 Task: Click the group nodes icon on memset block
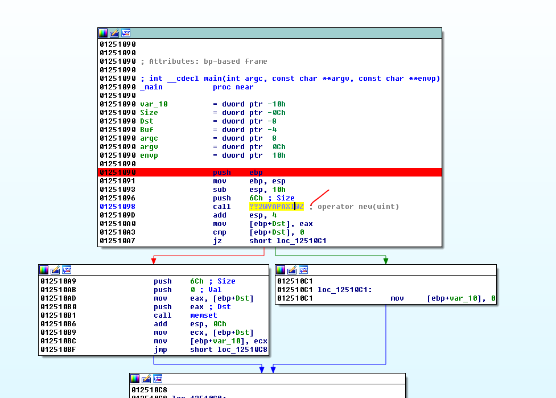[x=67, y=270]
